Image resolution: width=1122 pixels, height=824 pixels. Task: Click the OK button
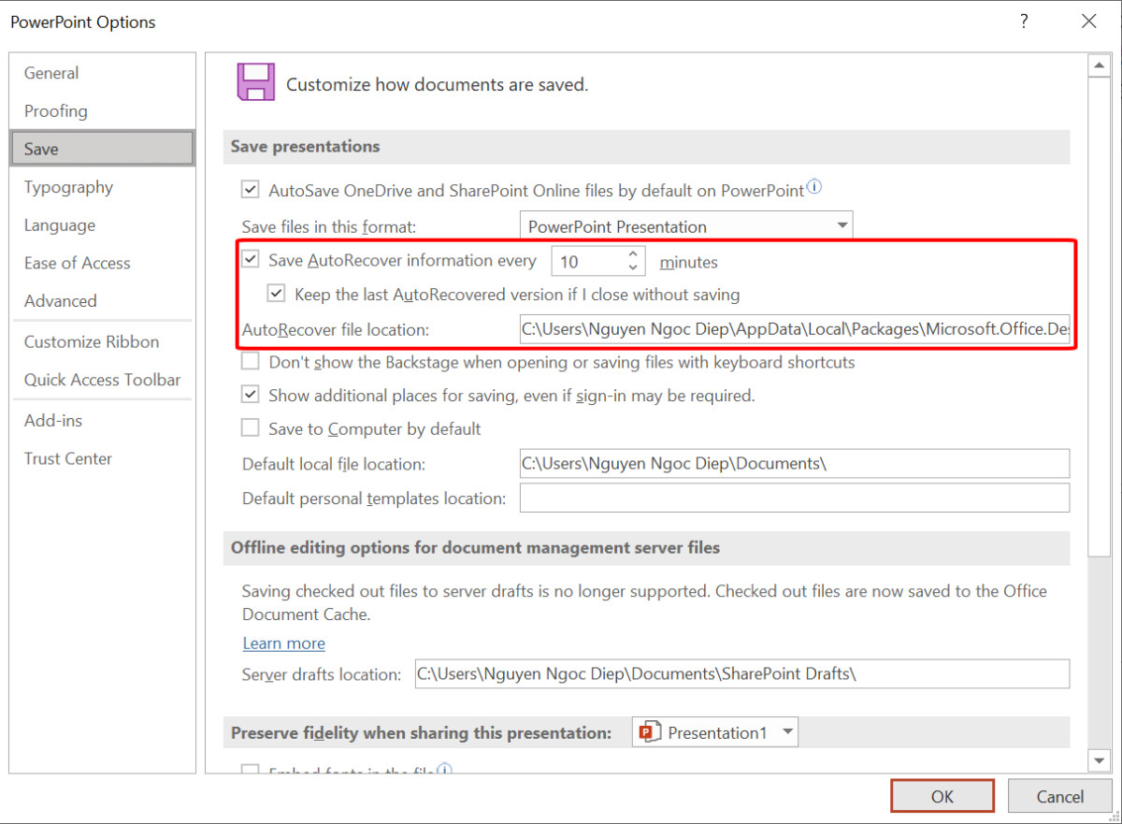[x=942, y=796]
